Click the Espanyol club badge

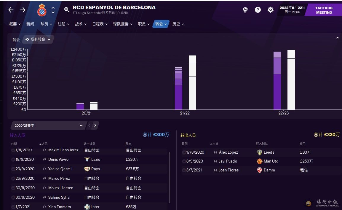[x=42, y=10]
